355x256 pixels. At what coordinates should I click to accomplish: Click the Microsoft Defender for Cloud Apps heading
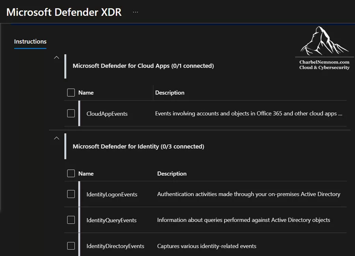click(x=143, y=66)
